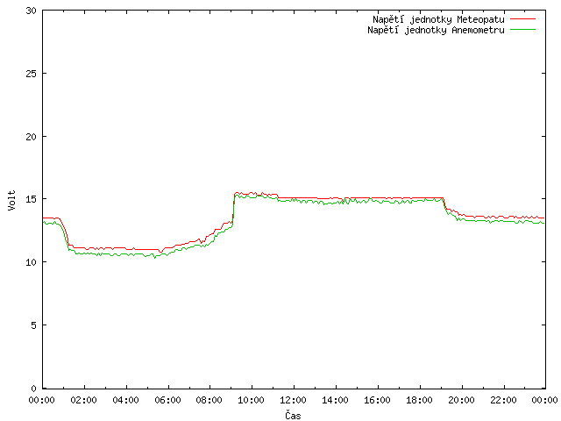Click the legend label 'Napětí jednotky Anemometru'

click(436, 30)
